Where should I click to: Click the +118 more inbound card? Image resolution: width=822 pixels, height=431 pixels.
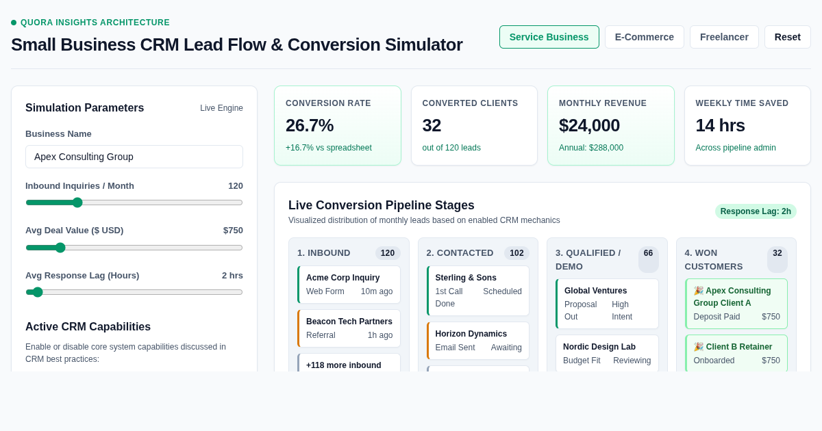click(x=349, y=363)
